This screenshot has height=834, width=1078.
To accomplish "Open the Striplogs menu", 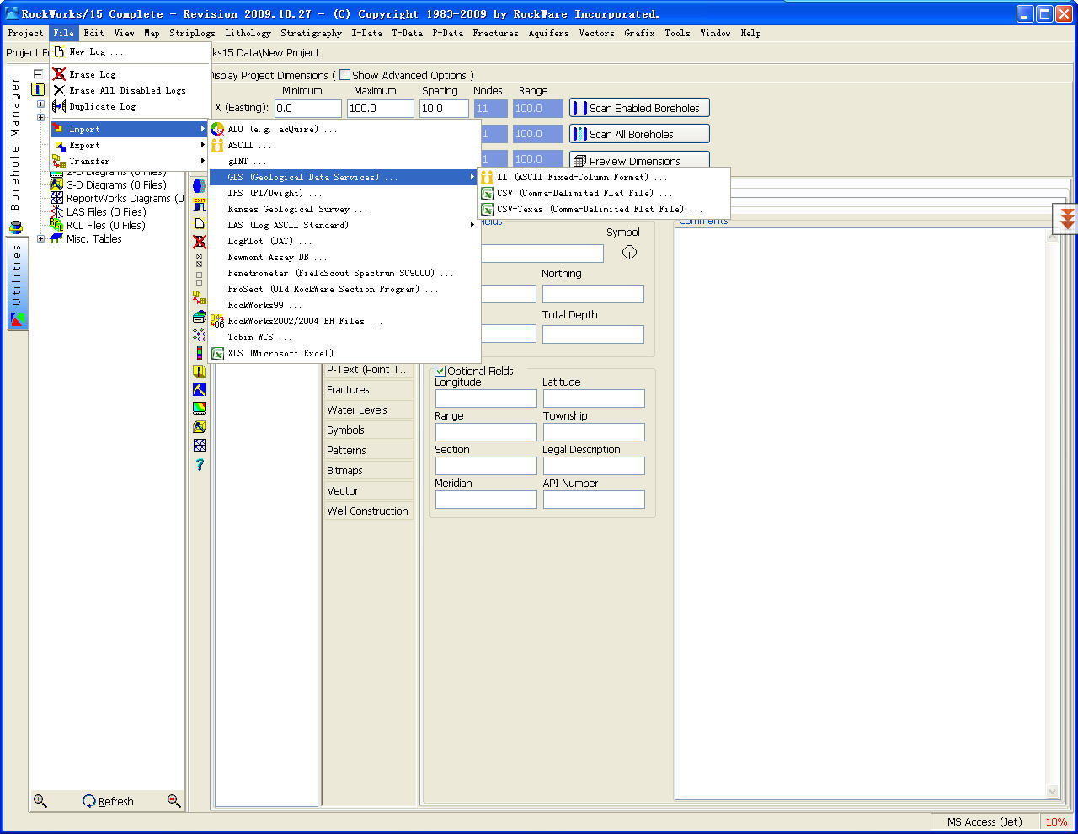I will coord(192,33).
